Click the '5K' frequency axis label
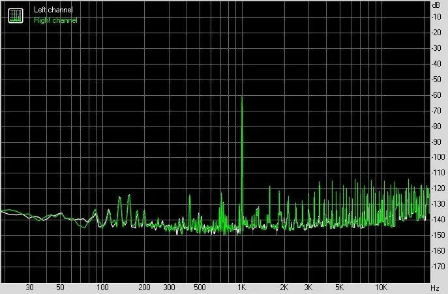 tap(340, 287)
